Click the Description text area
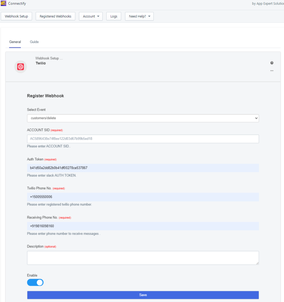The height and width of the screenshot is (302, 284). [x=143, y=258]
